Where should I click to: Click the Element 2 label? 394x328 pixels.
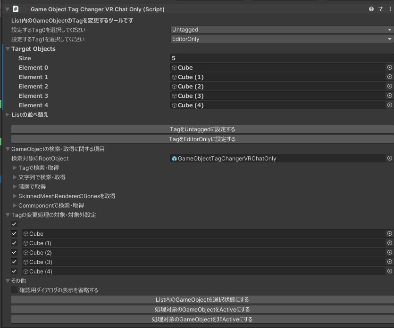coord(33,87)
